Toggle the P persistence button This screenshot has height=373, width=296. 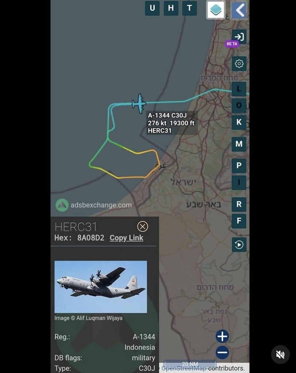point(239,166)
